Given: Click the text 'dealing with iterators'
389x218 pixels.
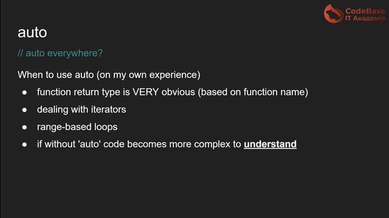Looking at the screenshot, I should tap(81, 110).
